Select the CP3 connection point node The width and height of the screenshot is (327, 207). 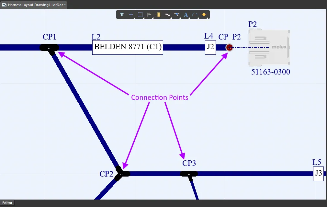(189, 174)
